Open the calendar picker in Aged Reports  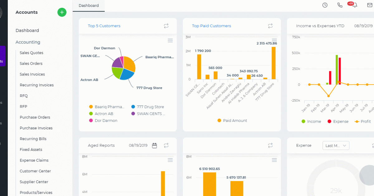(x=154, y=145)
